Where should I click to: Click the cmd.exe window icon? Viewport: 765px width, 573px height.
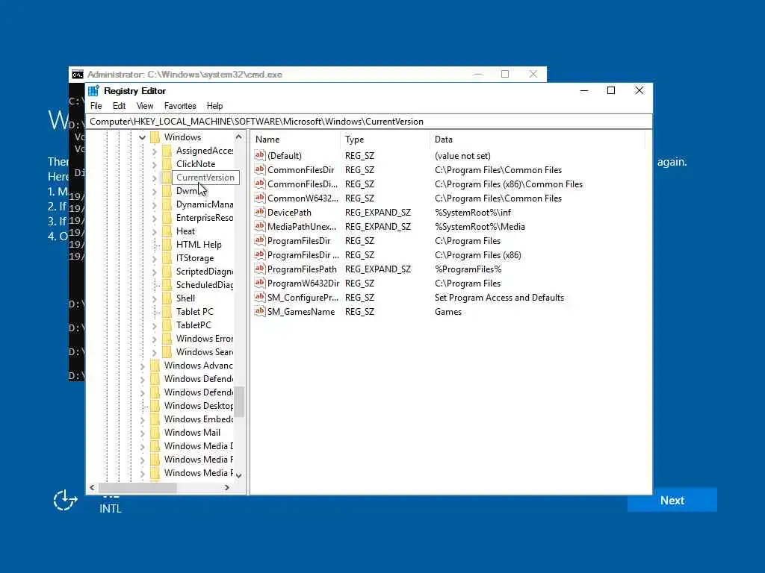[77, 75]
